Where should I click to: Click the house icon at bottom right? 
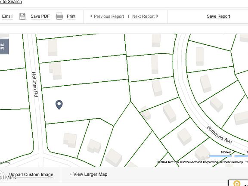point(237,183)
